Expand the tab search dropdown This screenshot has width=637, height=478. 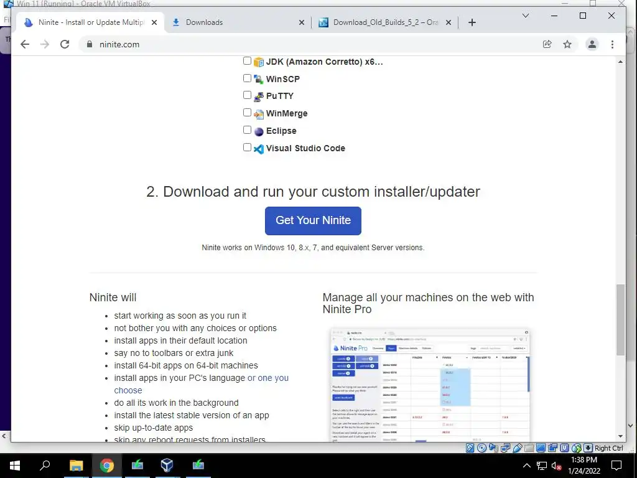click(x=525, y=16)
